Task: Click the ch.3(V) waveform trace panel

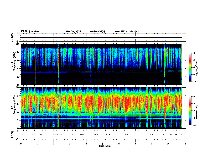Action: [103, 135]
